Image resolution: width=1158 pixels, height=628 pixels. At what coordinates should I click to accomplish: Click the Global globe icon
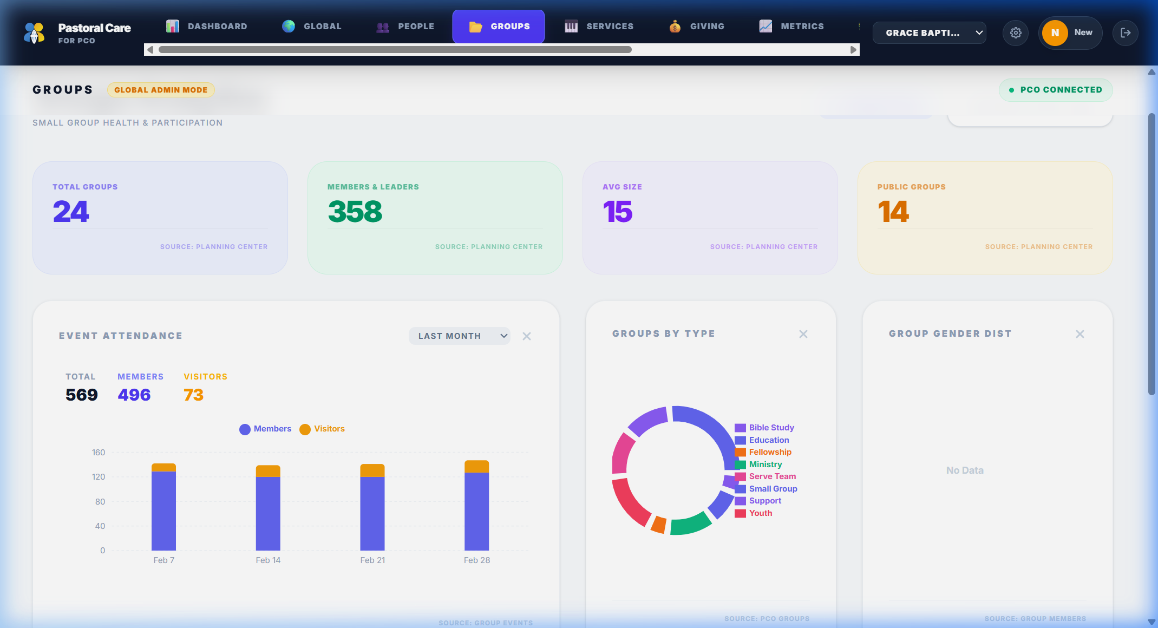(x=289, y=26)
